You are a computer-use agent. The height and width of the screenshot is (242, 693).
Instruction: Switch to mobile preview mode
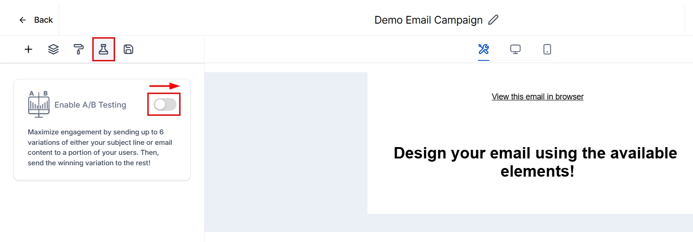(x=547, y=49)
